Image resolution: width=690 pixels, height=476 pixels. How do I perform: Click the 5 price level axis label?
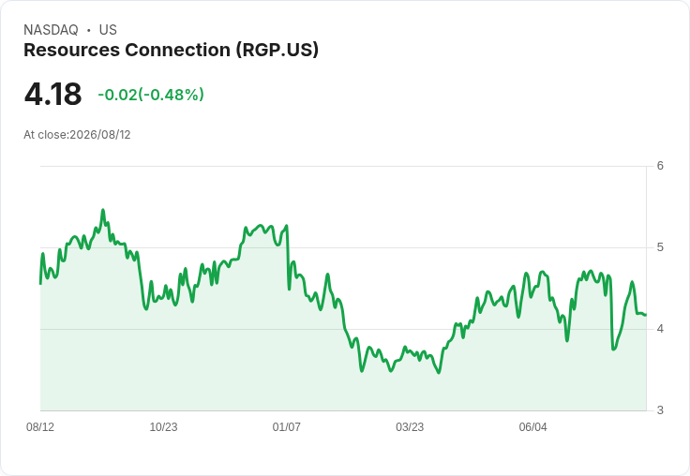coord(660,247)
